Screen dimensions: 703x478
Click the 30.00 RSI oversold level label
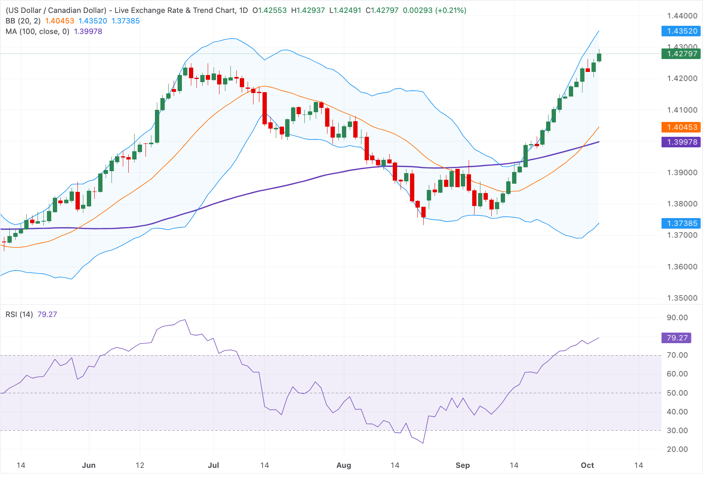[677, 430]
